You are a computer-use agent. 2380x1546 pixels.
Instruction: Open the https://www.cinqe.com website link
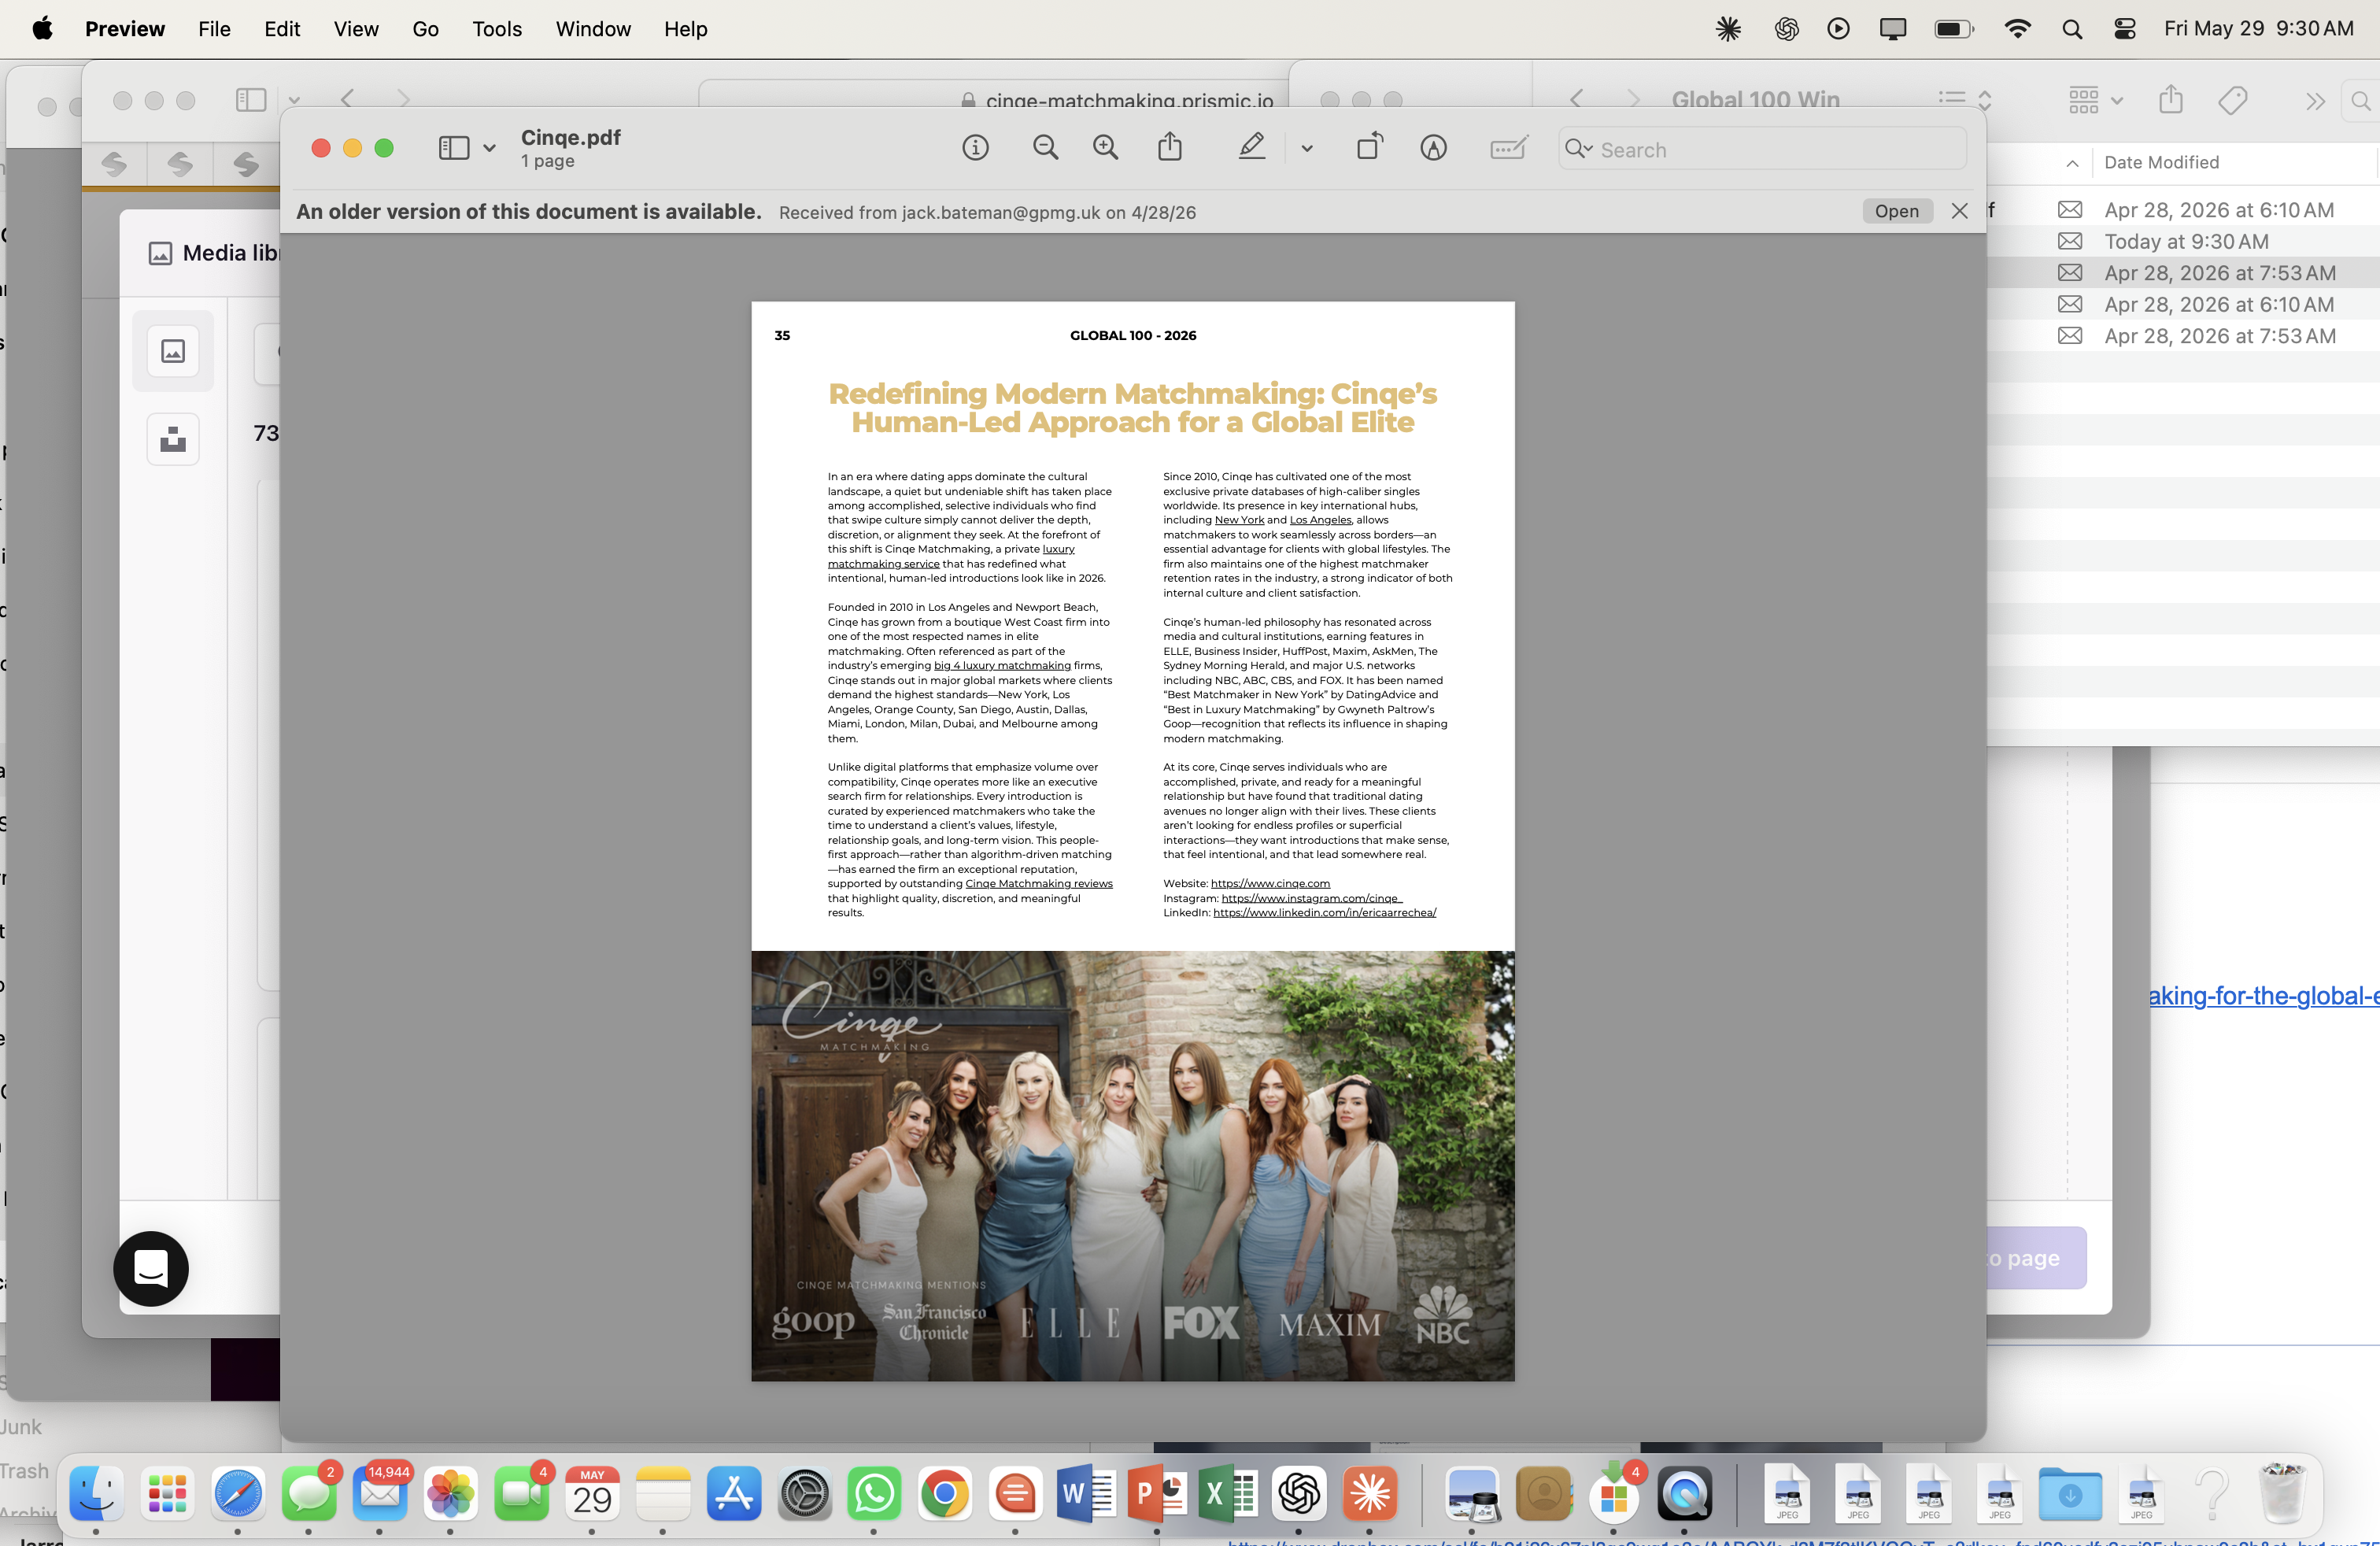click(x=1270, y=883)
